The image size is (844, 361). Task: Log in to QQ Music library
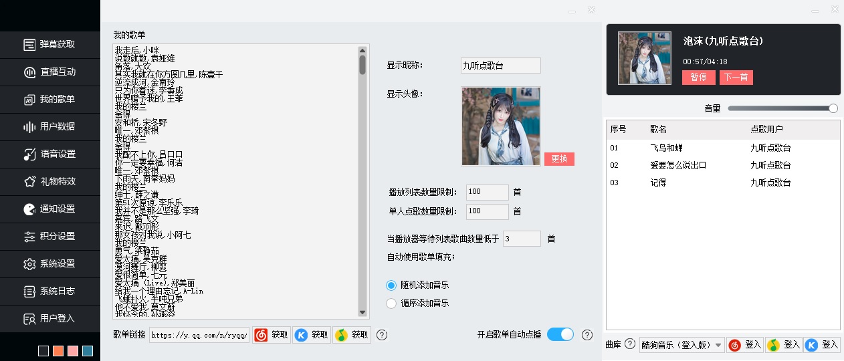tap(784, 345)
